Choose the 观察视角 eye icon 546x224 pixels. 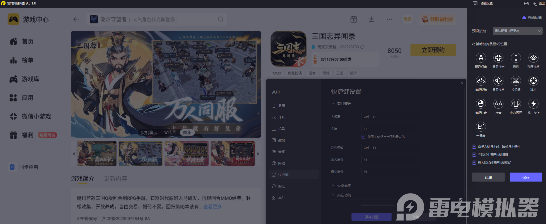[x=533, y=58]
